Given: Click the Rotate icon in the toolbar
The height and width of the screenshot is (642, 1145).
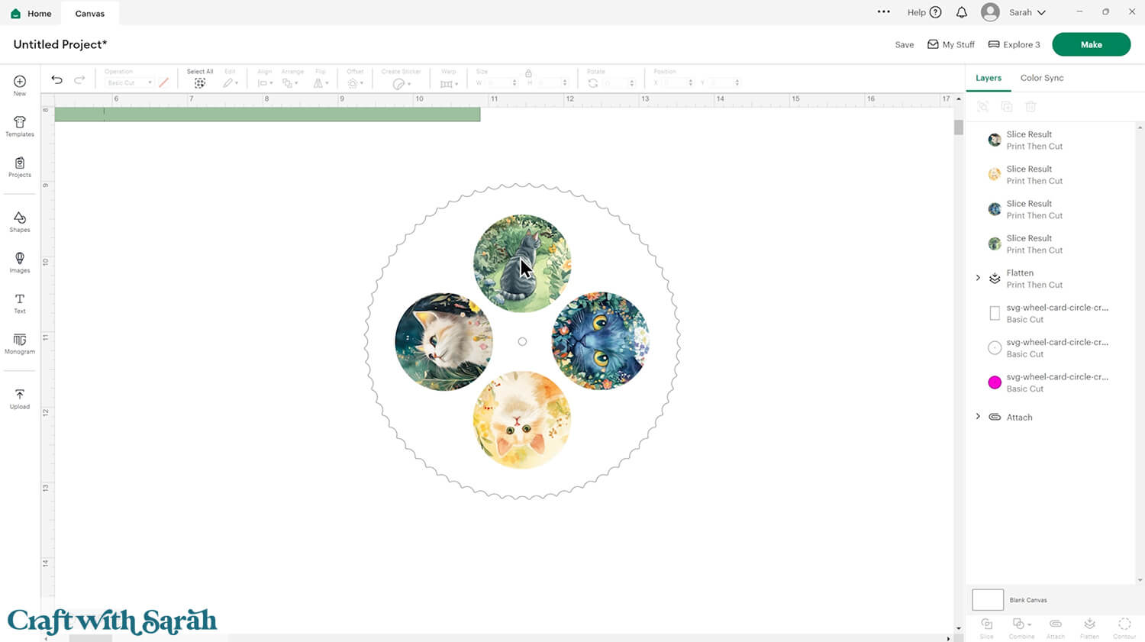Looking at the screenshot, I should [593, 82].
